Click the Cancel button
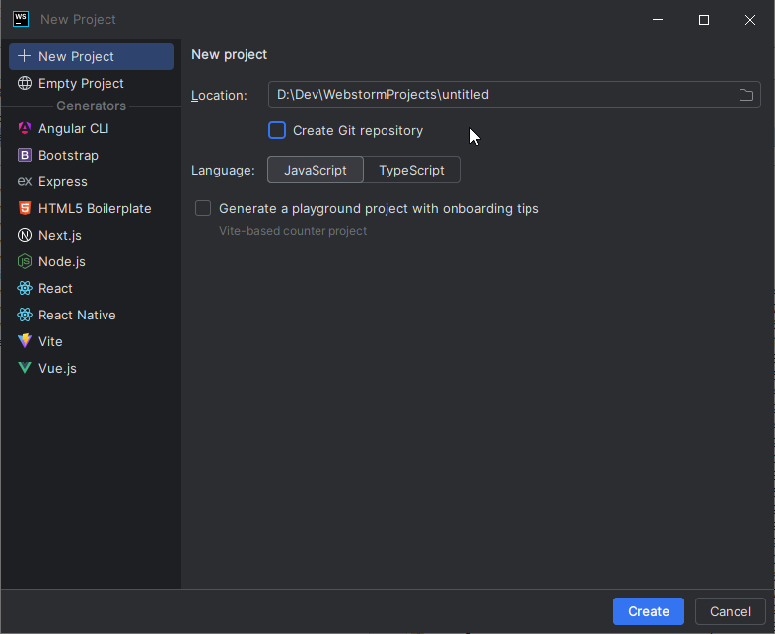This screenshot has width=775, height=634. pos(730,611)
